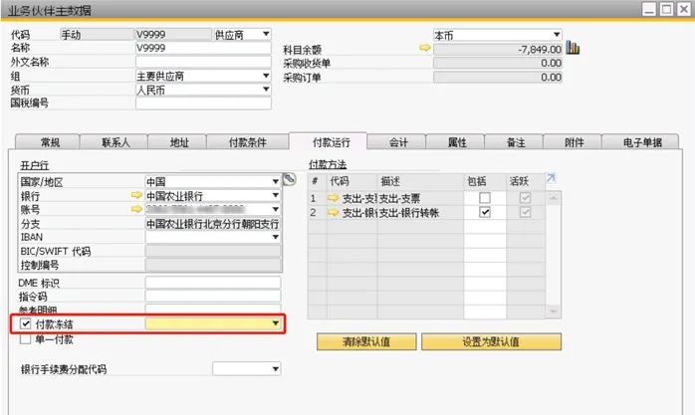Switch to the 常规 tab
Viewport: 695px width, 415px height.
pos(48,142)
